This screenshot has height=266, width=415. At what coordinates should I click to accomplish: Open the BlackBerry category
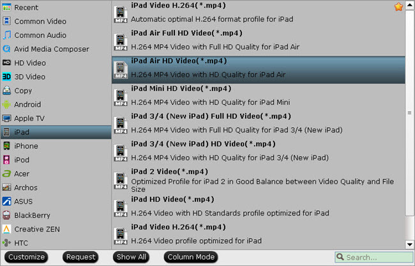pyautogui.click(x=56, y=215)
